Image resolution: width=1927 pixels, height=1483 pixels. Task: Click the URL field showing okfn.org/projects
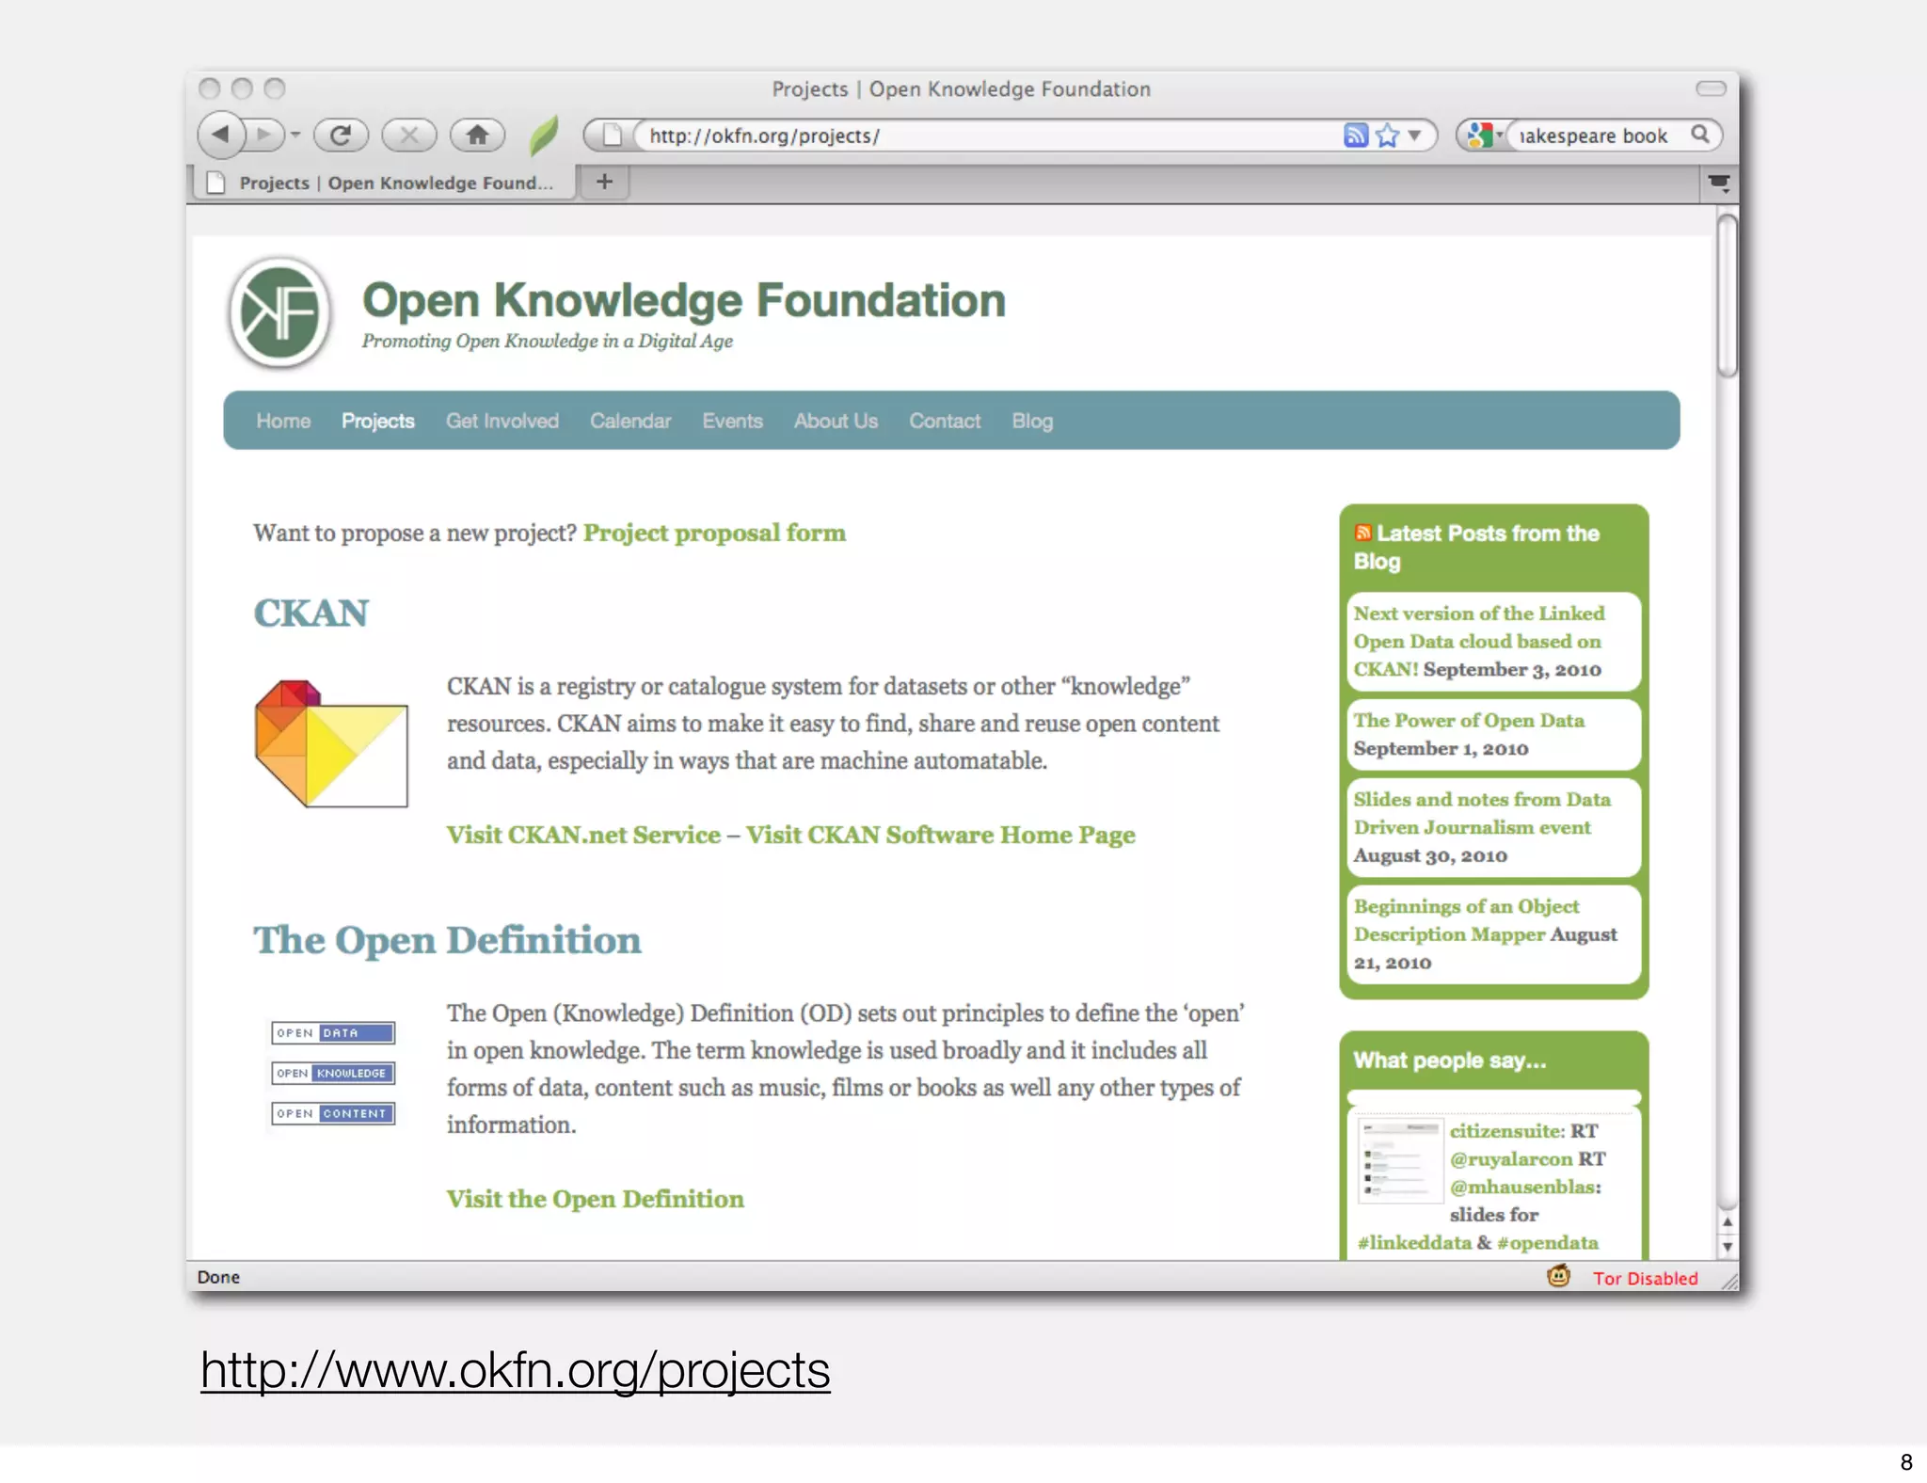pos(988,136)
